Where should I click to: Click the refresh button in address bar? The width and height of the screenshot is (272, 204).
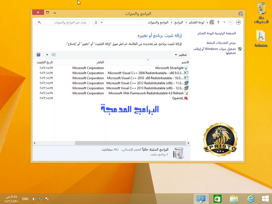pos(96,22)
